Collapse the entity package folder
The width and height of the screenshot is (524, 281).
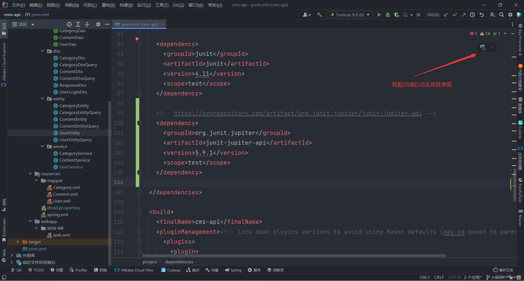point(43,99)
